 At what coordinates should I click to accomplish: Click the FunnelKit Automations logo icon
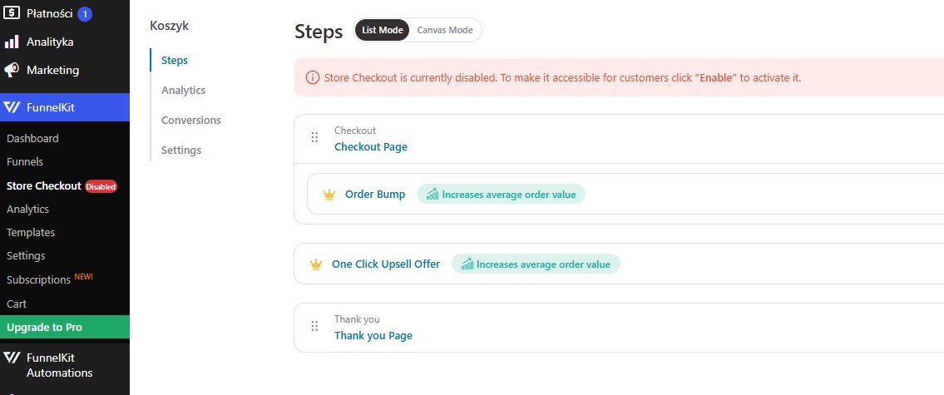tap(12, 358)
